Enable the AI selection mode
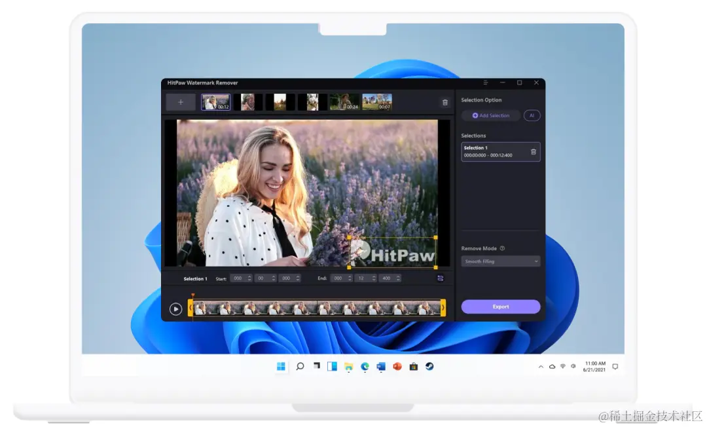Screen dimensions: 707x427 tap(532, 116)
